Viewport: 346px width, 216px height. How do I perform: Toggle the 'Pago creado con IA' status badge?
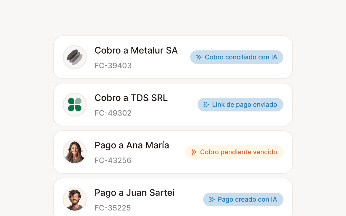243,199
